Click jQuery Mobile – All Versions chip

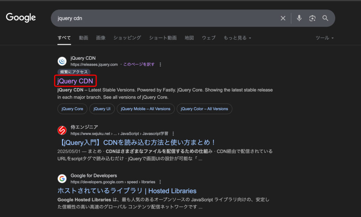tap(146, 109)
